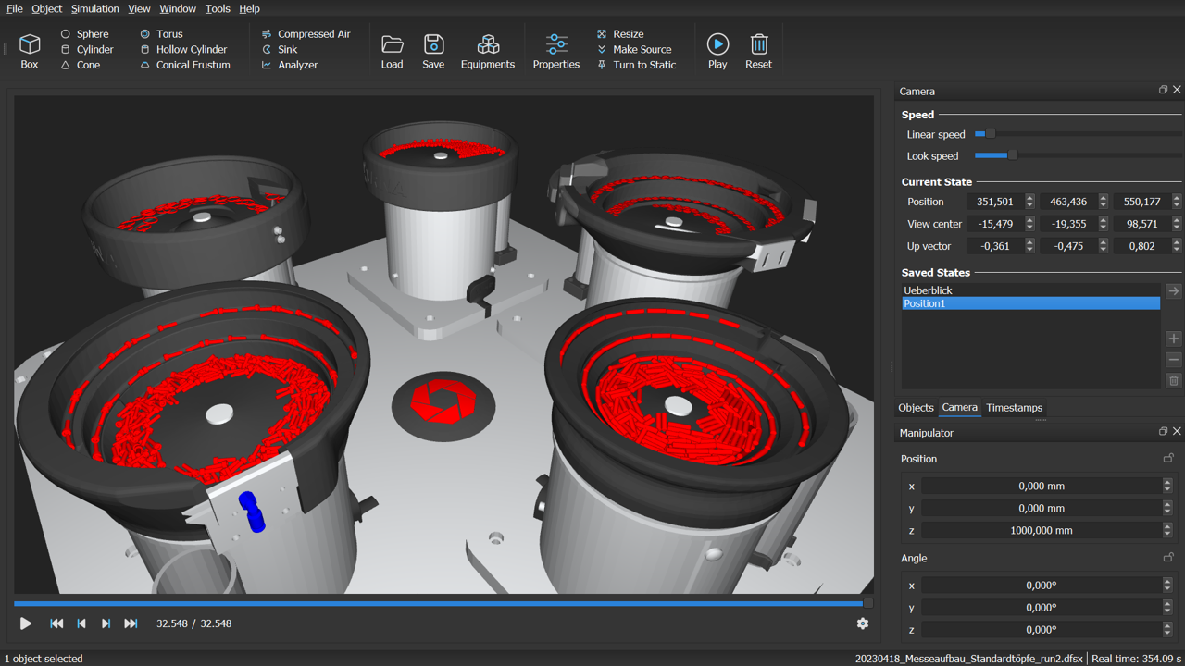The height and width of the screenshot is (666, 1185).
Task: Select Position1 saved state
Action: click(1031, 303)
